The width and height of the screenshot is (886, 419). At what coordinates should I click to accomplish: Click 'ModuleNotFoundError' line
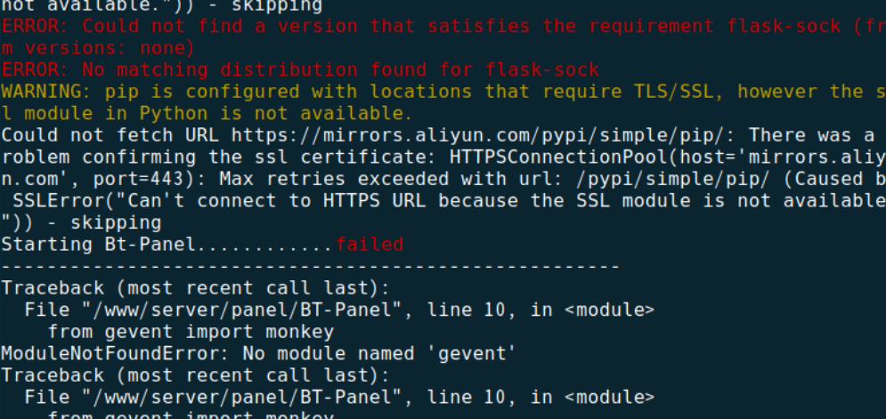[258, 353]
